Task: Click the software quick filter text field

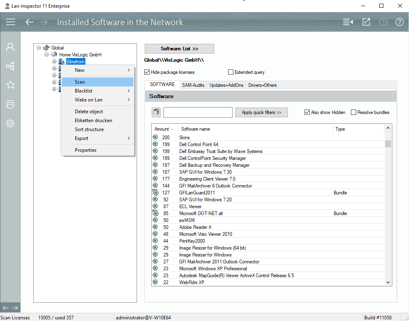Action: coord(198,112)
